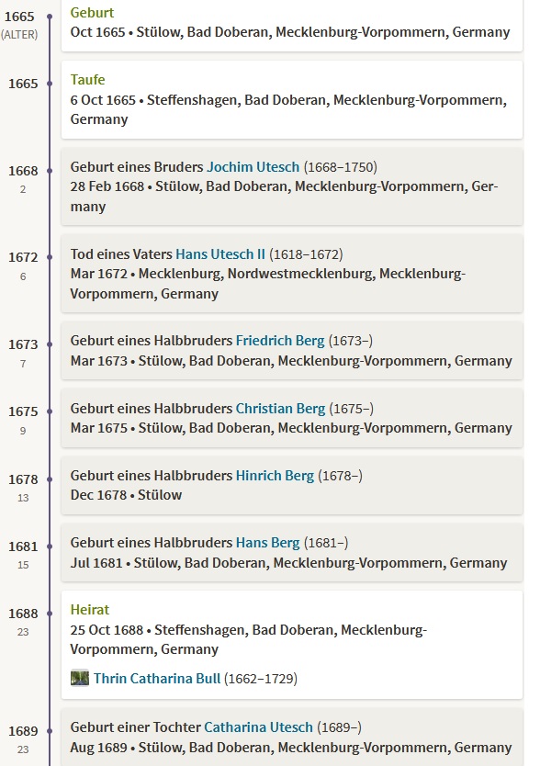Open Hinrich Berg's profile link
Screen dimensions: 540x766
coord(275,476)
